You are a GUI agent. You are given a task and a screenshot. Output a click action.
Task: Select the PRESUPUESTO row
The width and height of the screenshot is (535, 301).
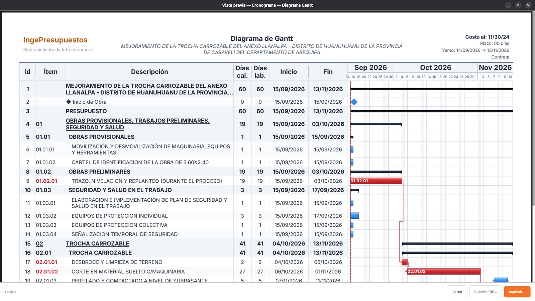(183, 111)
